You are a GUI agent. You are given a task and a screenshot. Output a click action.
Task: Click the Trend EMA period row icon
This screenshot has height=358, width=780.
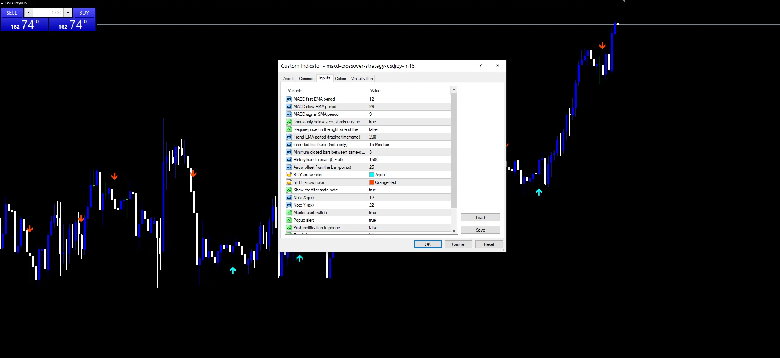(x=289, y=137)
